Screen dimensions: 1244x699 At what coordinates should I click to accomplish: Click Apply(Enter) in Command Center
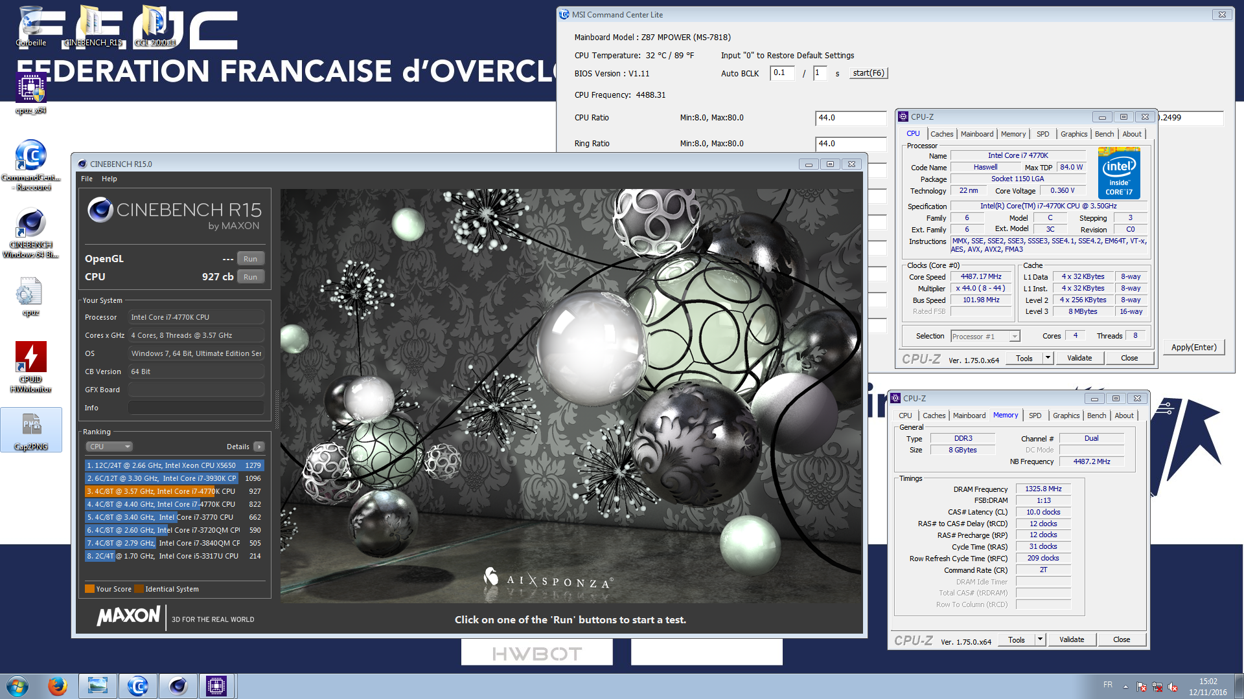(x=1193, y=348)
